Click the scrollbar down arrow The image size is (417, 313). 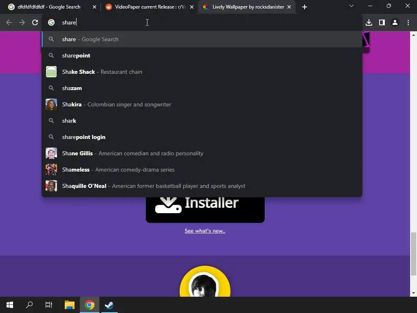(414, 293)
